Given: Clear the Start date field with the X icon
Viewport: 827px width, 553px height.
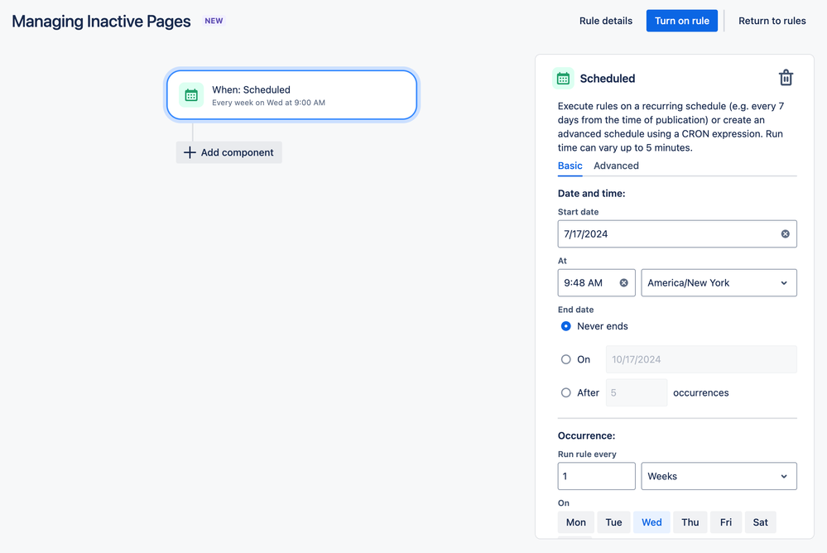Looking at the screenshot, I should pyautogui.click(x=786, y=233).
